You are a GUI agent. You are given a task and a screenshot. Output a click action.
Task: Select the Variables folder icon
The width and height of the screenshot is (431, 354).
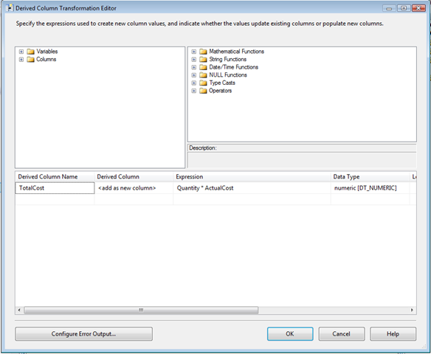pos(30,52)
